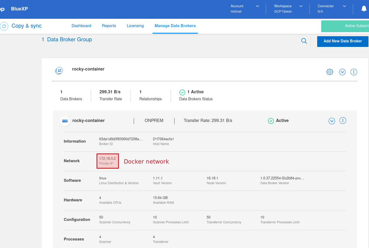Select the Manage Data Brokers tab
This screenshot has width=369, height=248.
click(175, 26)
